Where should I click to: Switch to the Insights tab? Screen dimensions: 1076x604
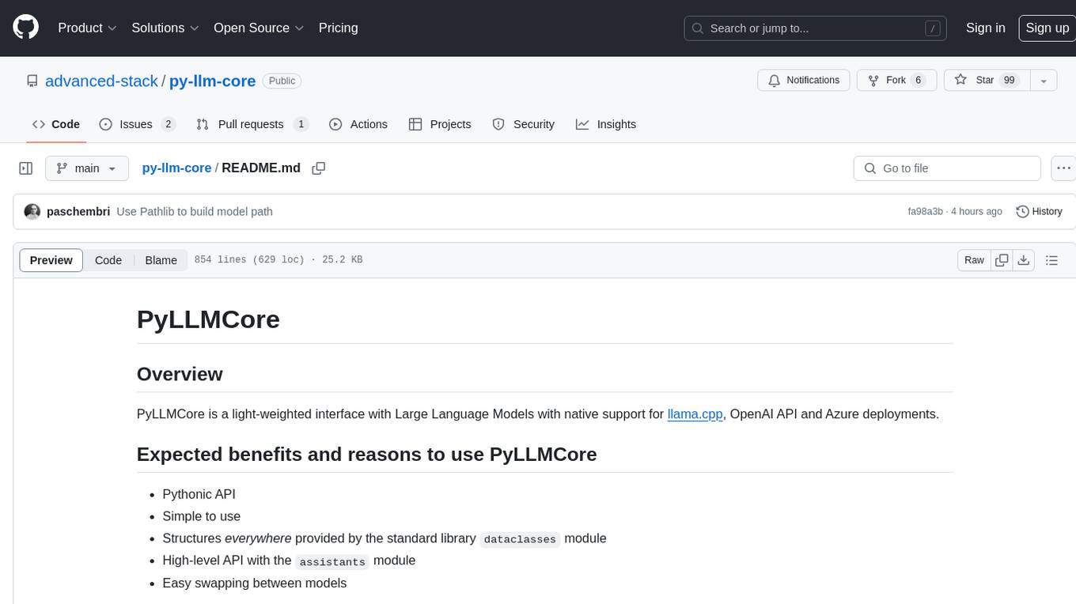606,124
